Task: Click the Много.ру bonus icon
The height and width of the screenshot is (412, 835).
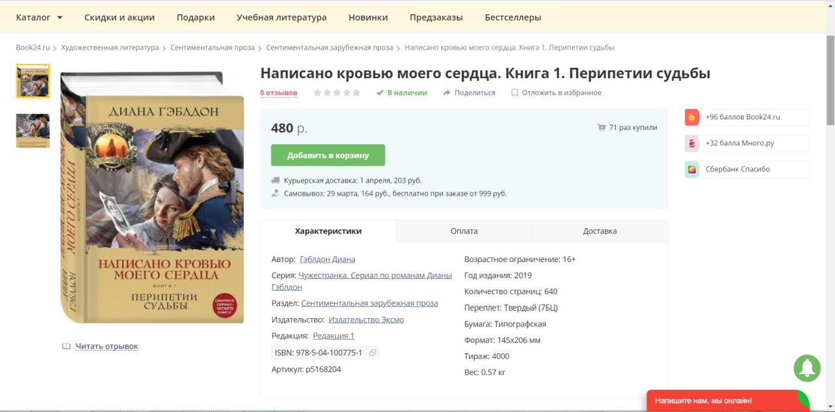Action: [692, 143]
